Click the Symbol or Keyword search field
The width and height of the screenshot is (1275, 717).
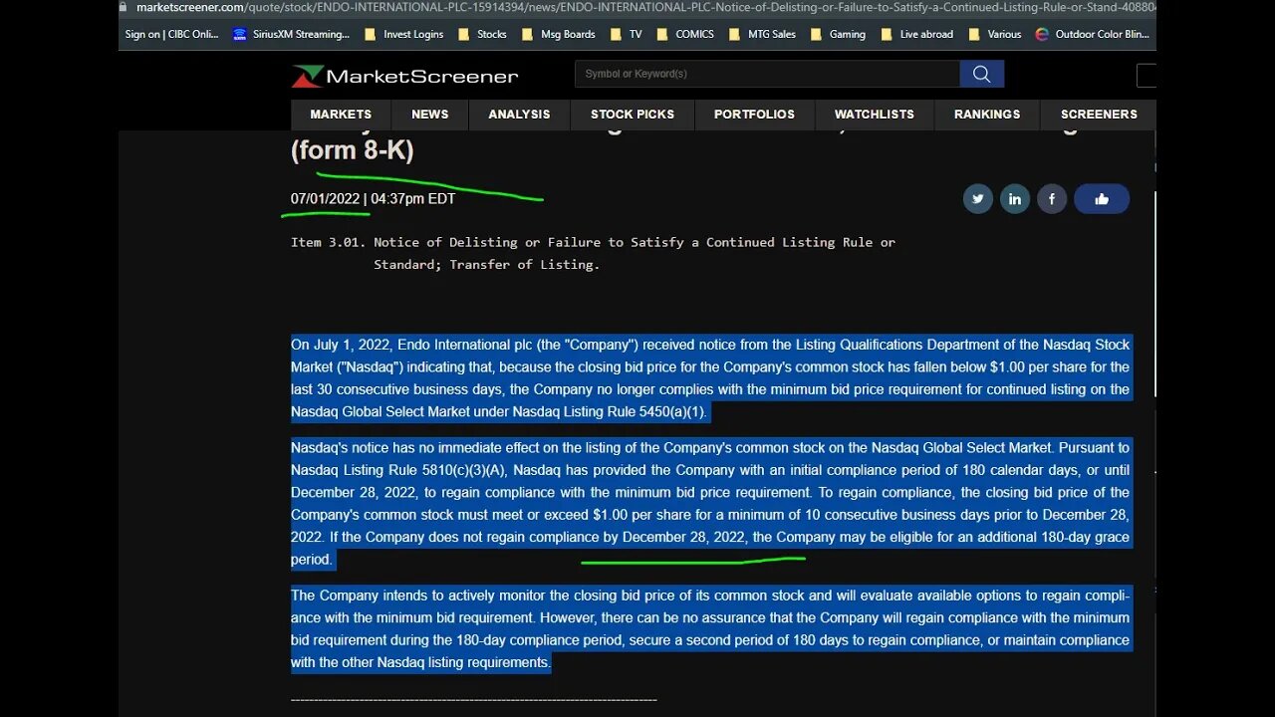click(x=767, y=74)
